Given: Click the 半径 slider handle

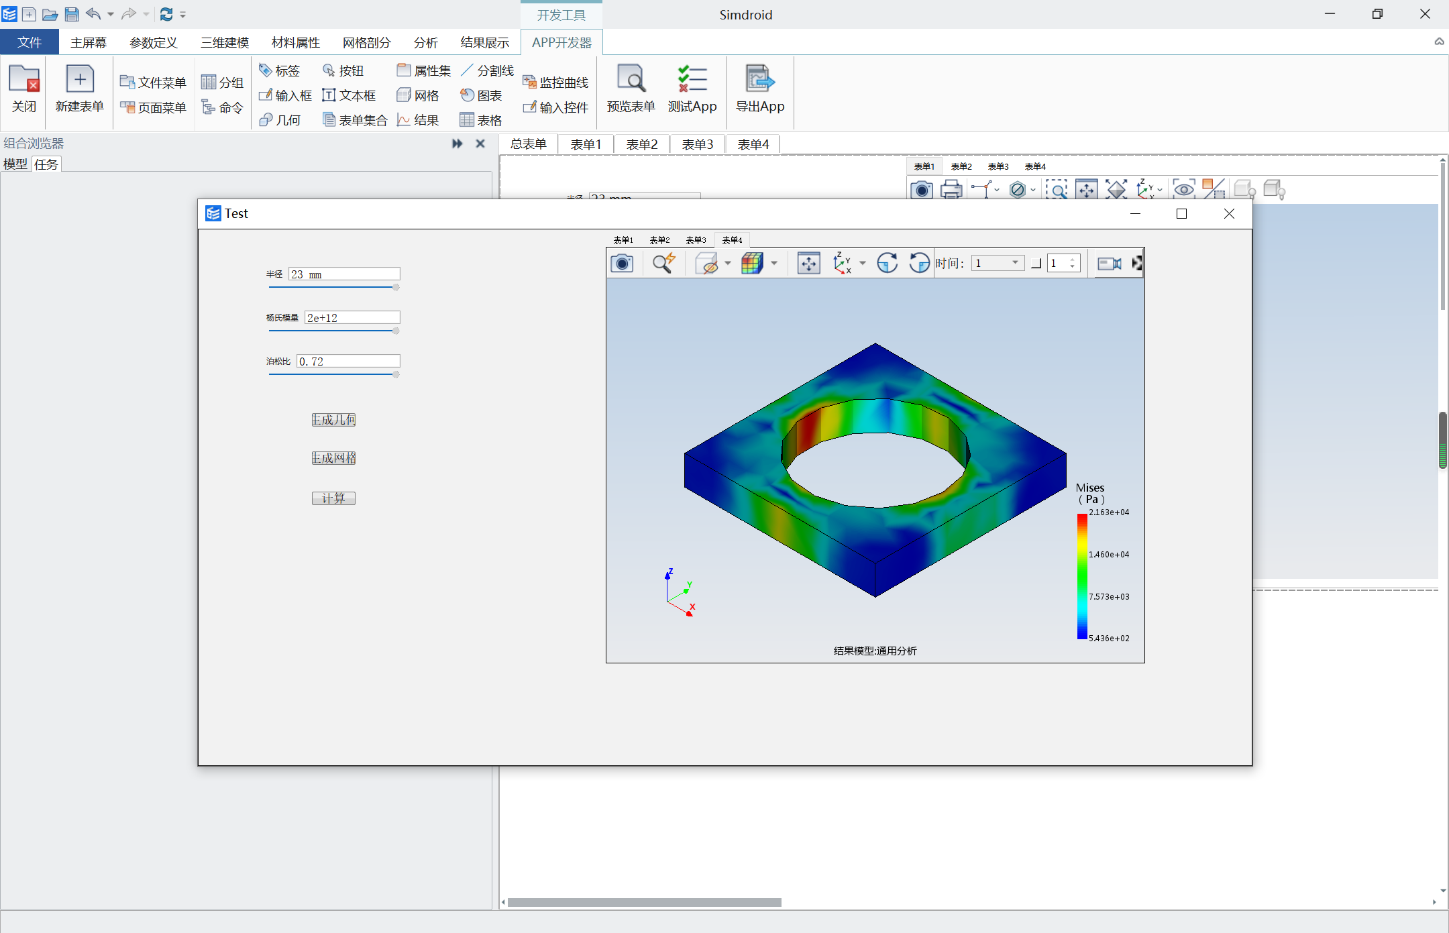Looking at the screenshot, I should point(396,287).
